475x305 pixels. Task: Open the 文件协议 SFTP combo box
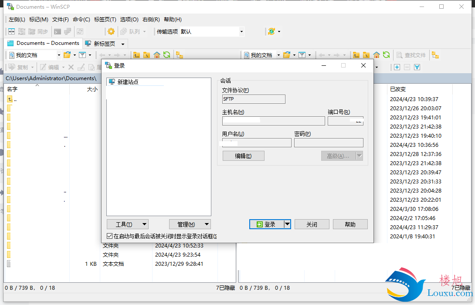coord(254,99)
